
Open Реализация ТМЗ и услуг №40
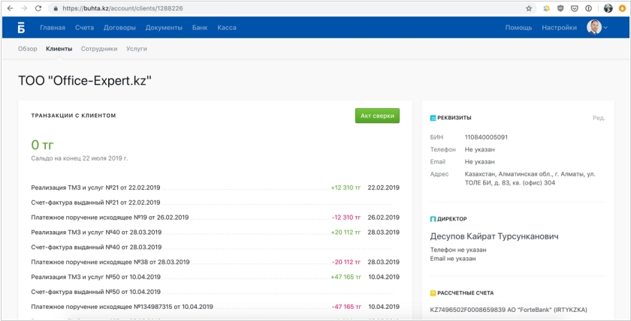pyautogui.click(x=96, y=232)
